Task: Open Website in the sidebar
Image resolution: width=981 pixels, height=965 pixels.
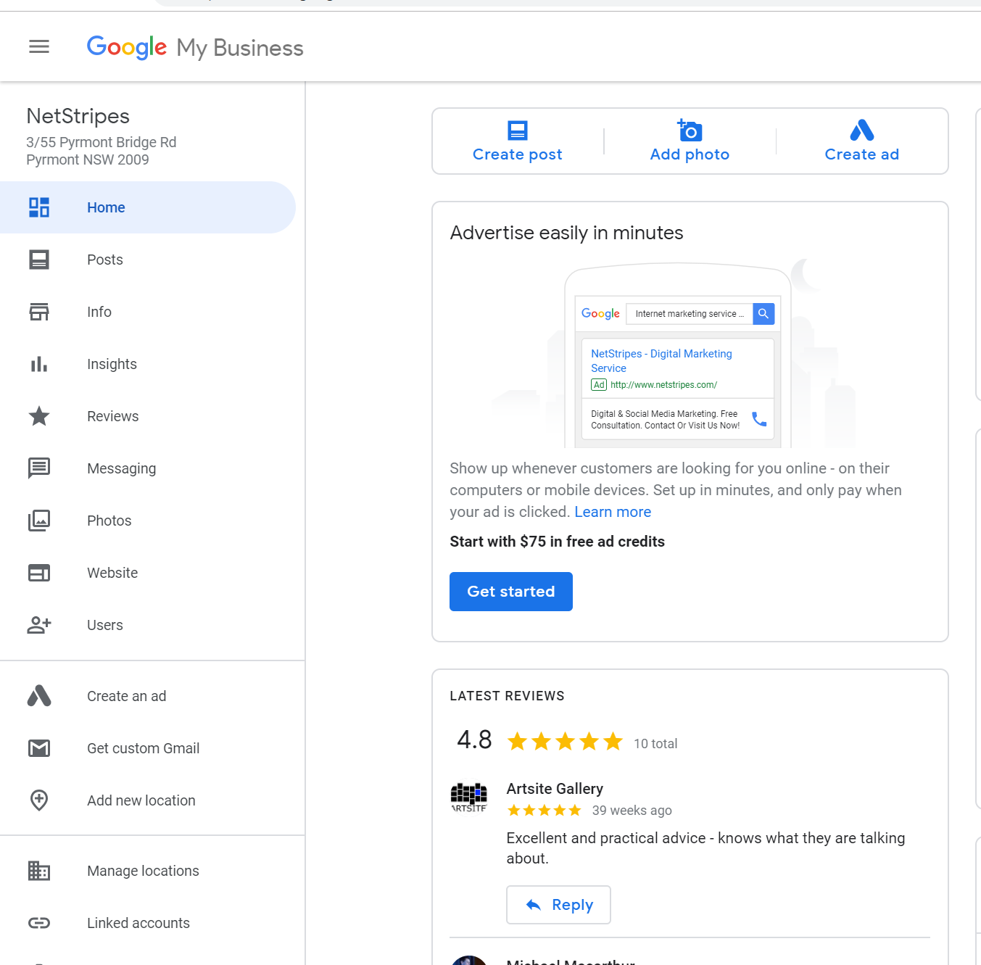Action: coord(148,573)
